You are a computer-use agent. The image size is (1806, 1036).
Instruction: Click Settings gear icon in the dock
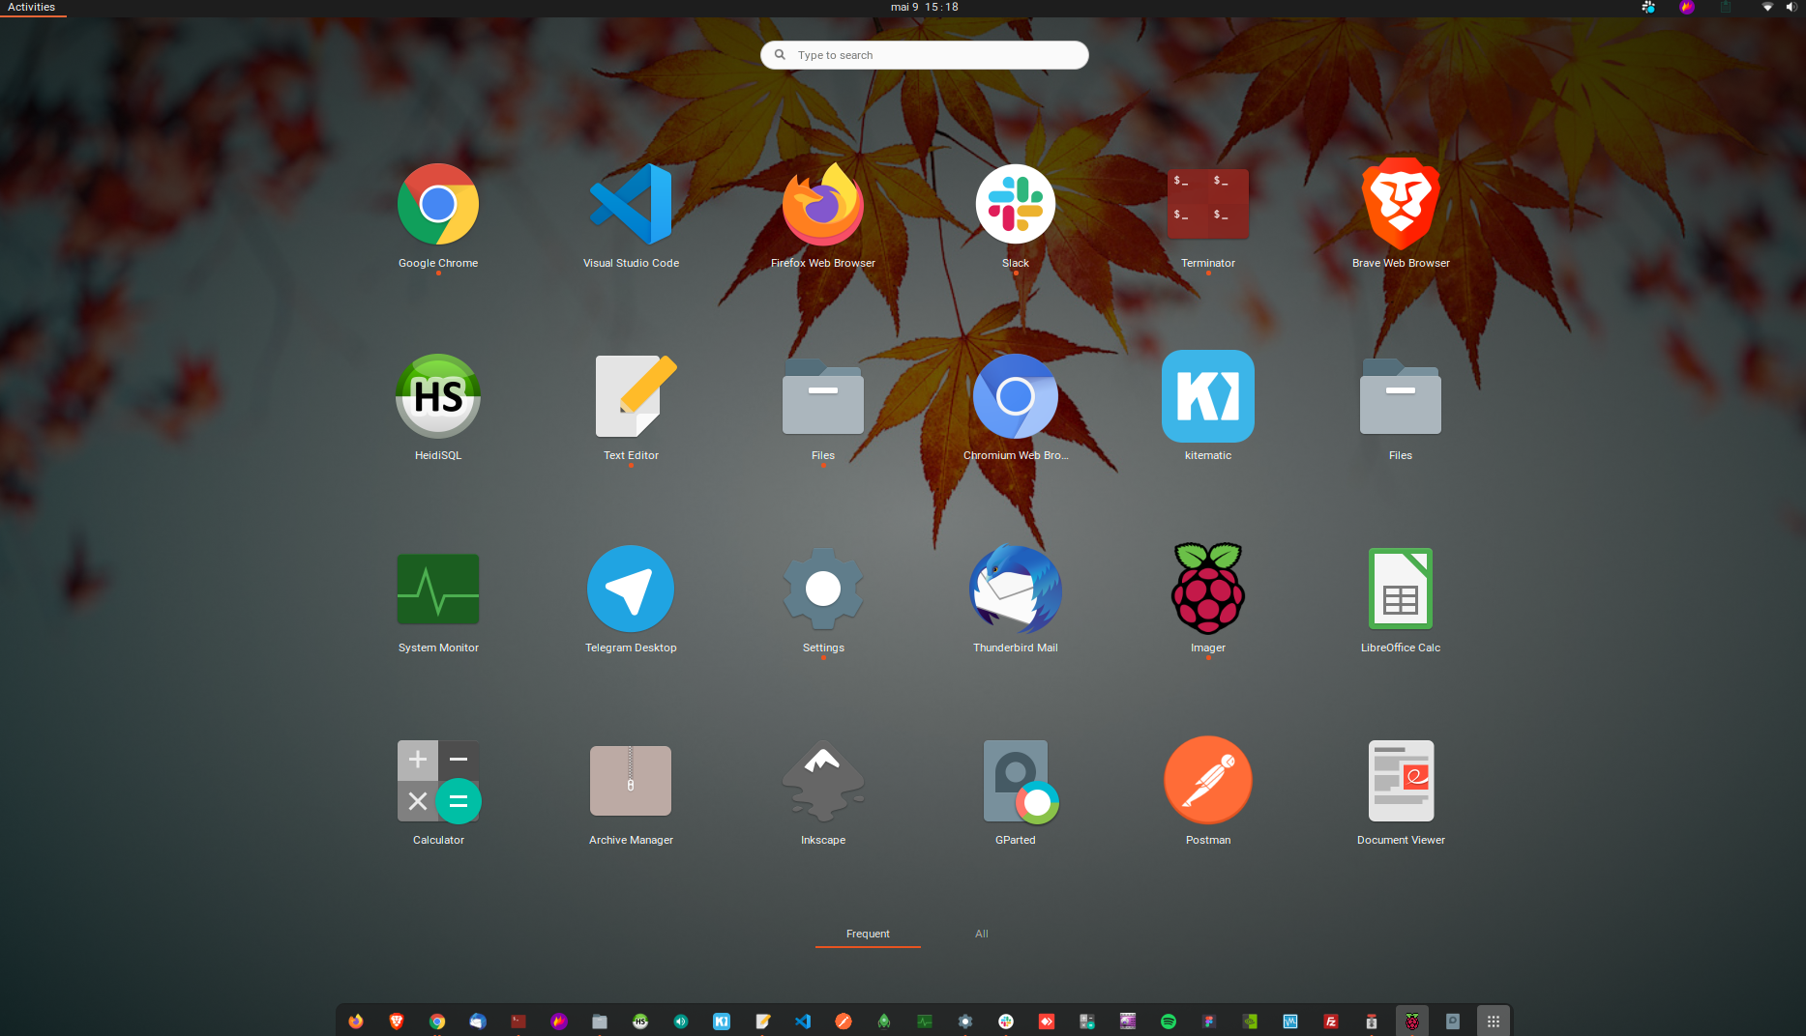pos(965,1022)
